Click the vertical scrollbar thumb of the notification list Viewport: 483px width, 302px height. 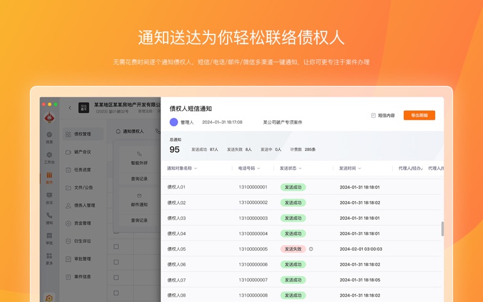pyautogui.click(x=443, y=229)
